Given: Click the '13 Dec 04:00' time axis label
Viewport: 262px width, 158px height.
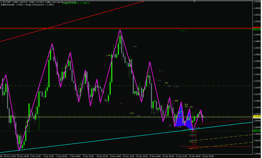Looking at the screenshot, I should point(115,156).
